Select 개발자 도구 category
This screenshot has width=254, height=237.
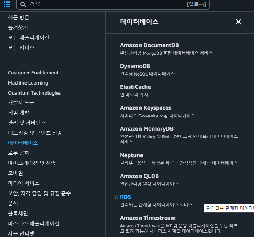tap(21, 102)
